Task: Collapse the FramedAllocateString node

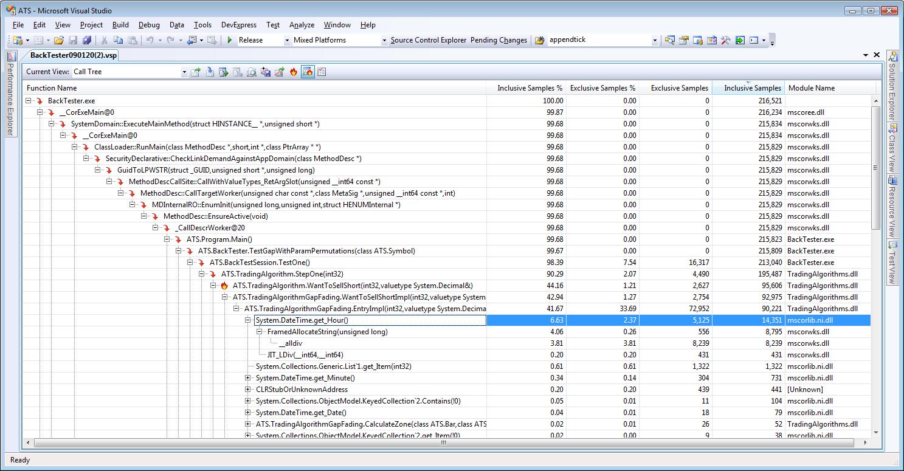Action: point(260,332)
